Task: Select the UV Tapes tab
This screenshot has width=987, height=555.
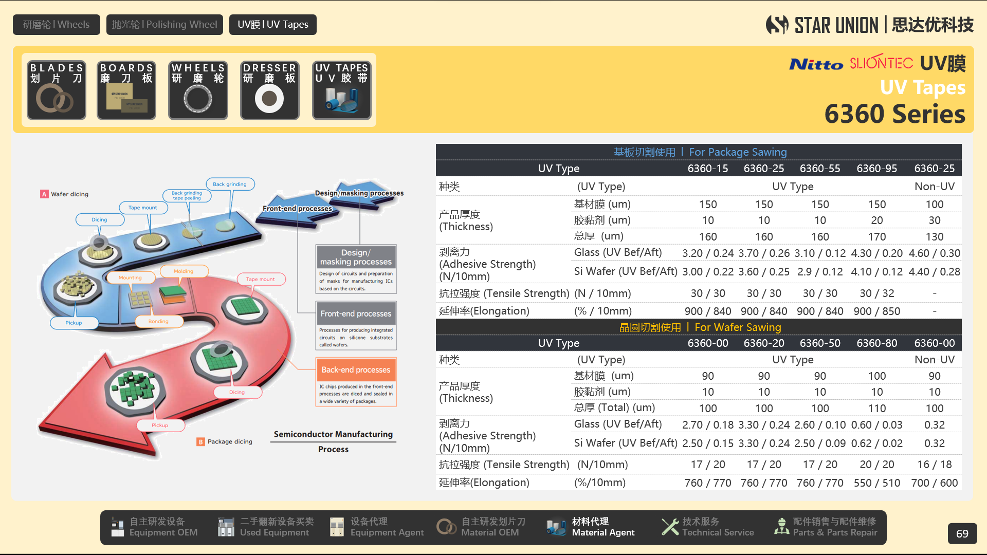Action: [x=273, y=25]
